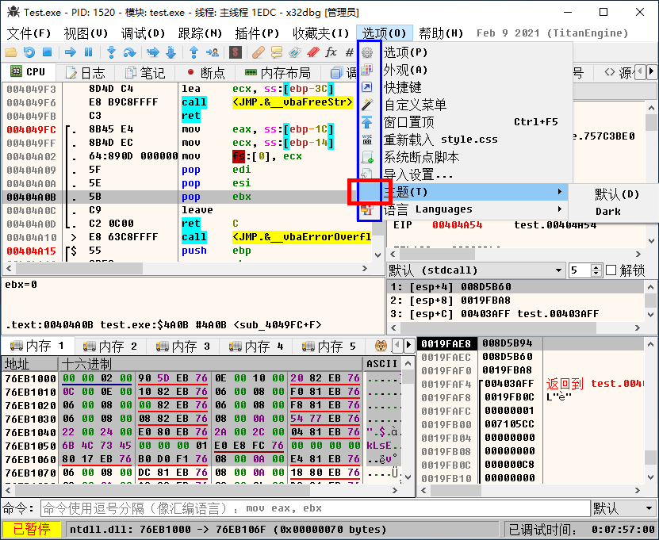Click the disassembly horizontal scrollbar
Viewport: 659px width, 540px height.
pos(186,268)
